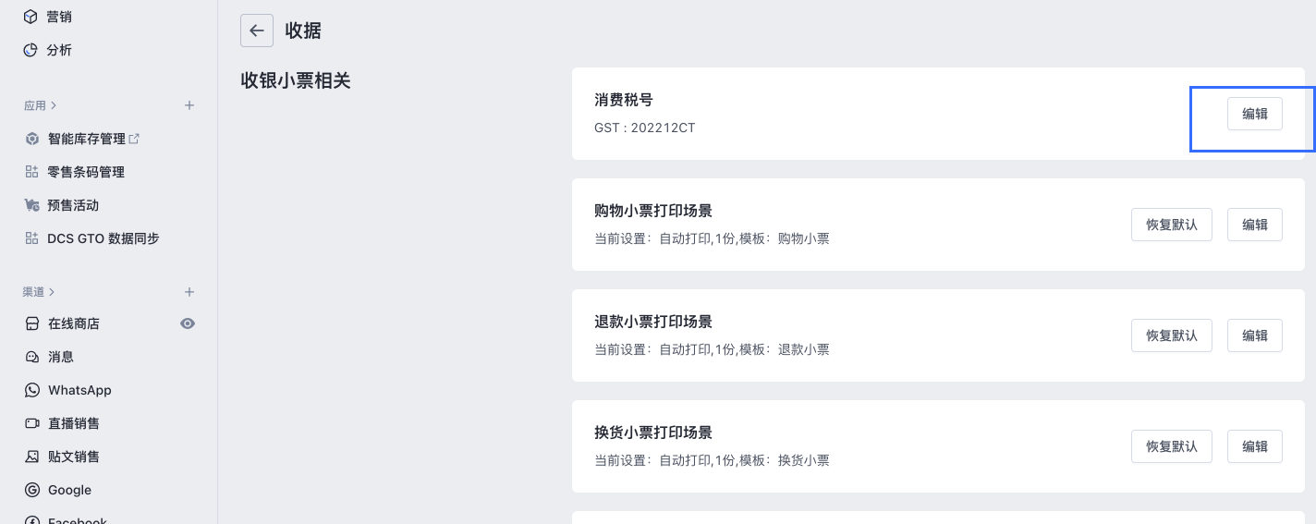
Task: Click the 智能库存管理 app icon
Action: pos(32,139)
